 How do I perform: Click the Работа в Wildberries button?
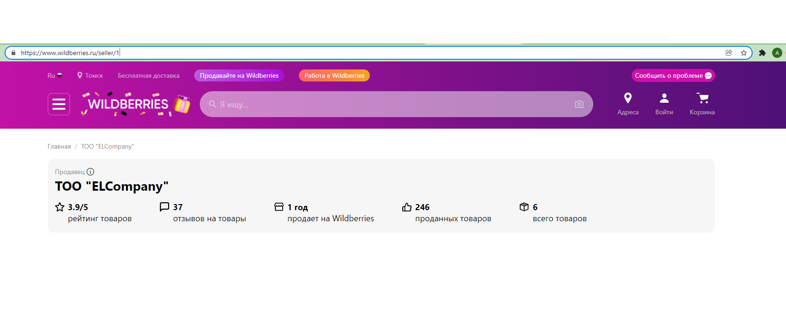(x=334, y=75)
